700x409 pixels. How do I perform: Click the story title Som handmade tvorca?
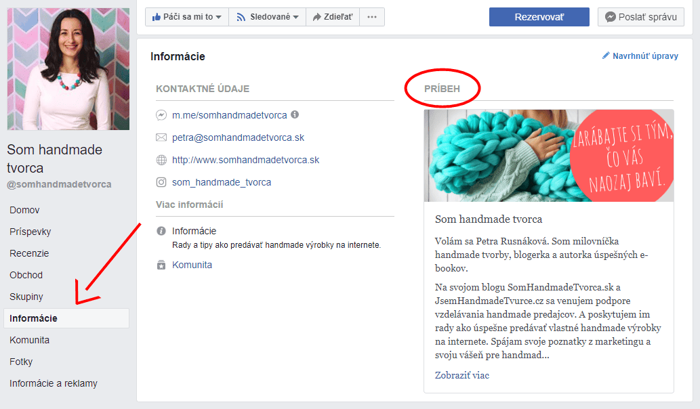click(489, 219)
